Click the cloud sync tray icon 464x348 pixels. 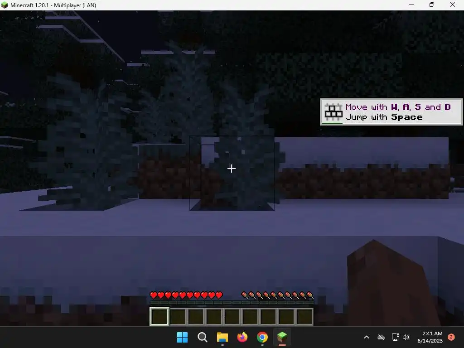381,337
